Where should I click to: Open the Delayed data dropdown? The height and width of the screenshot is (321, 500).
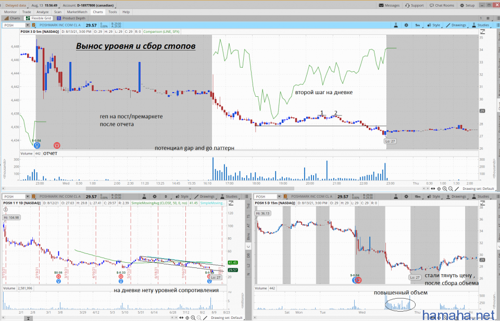pos(16,5)
